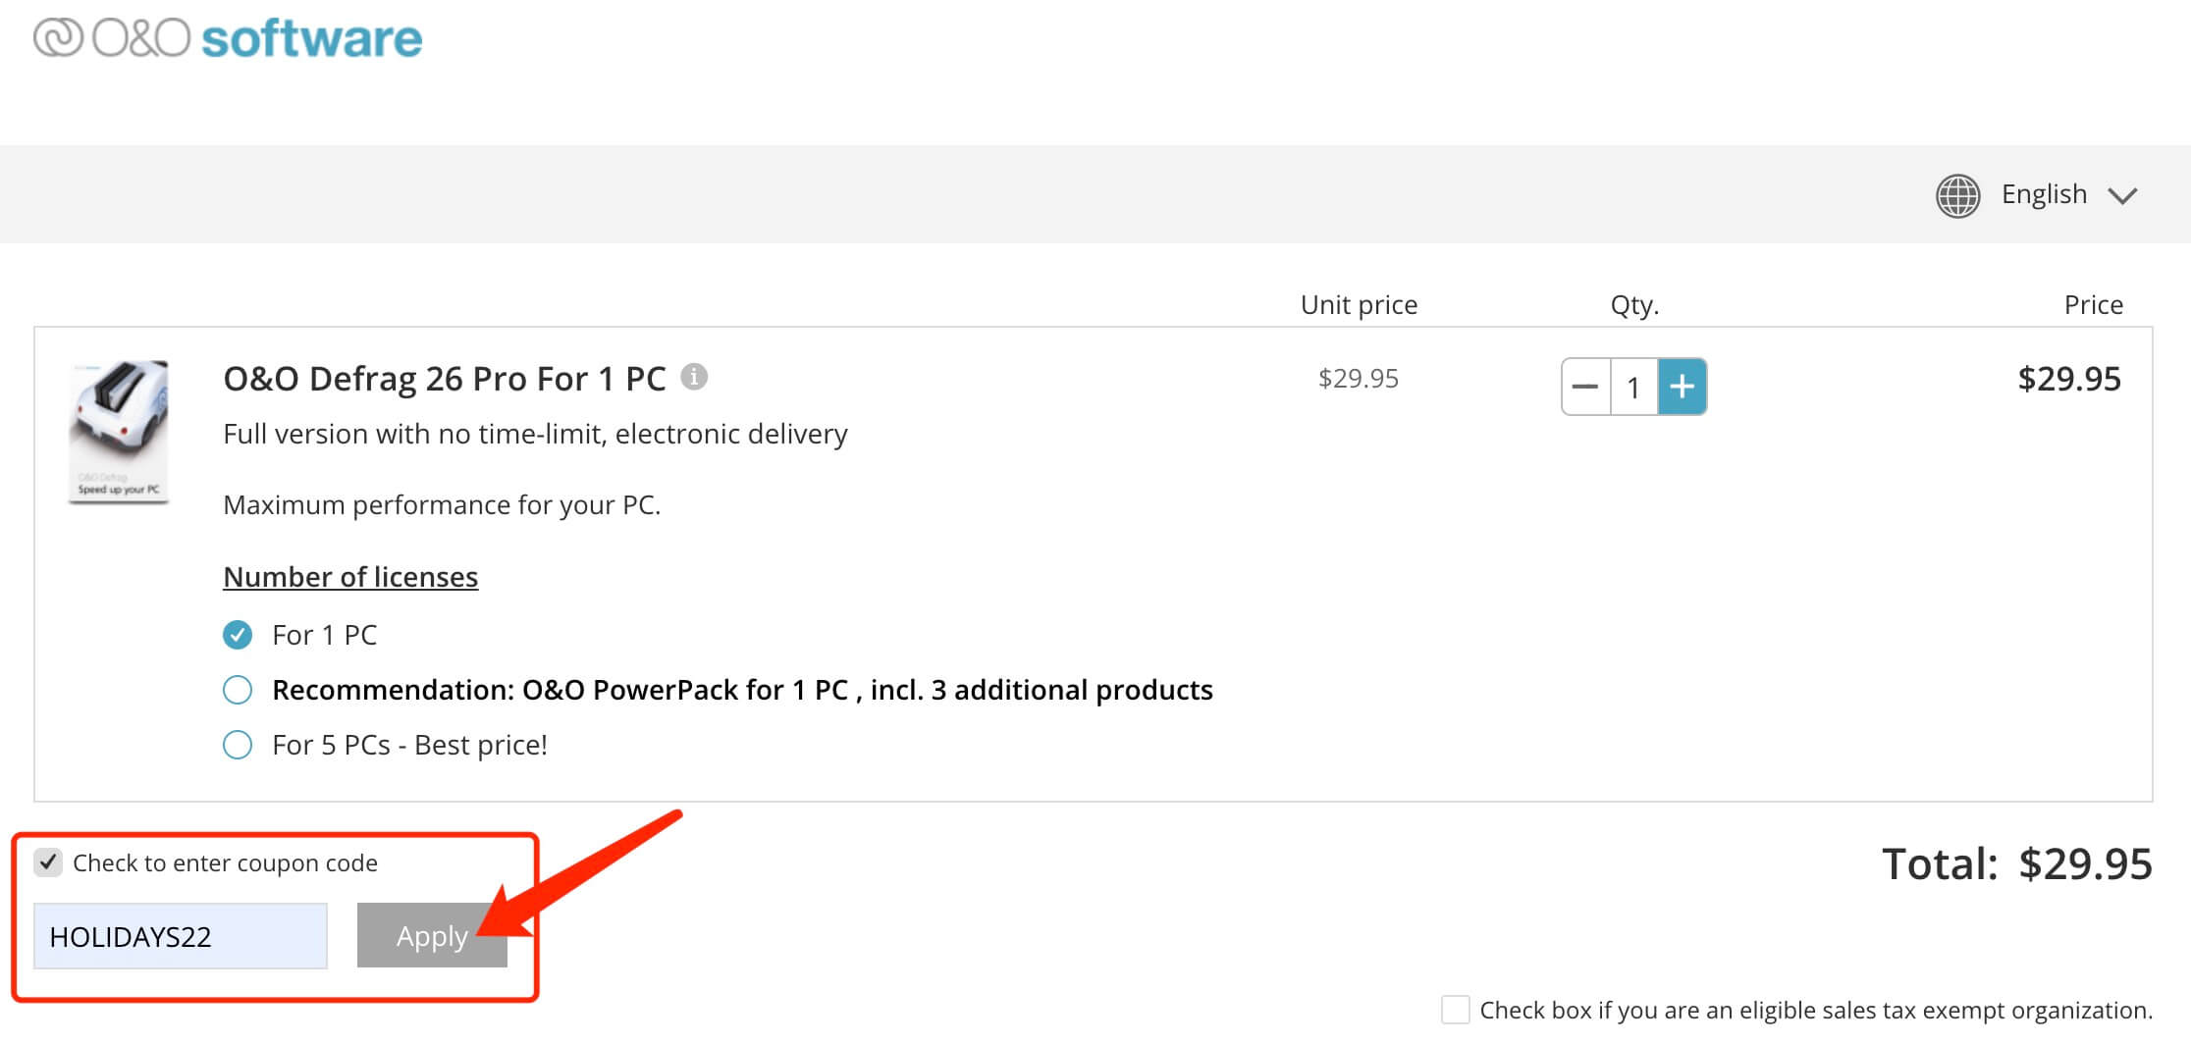This screenshot has width=2191, height=1044.
Task: Click the globe language icon
Action: (1958, 194)
